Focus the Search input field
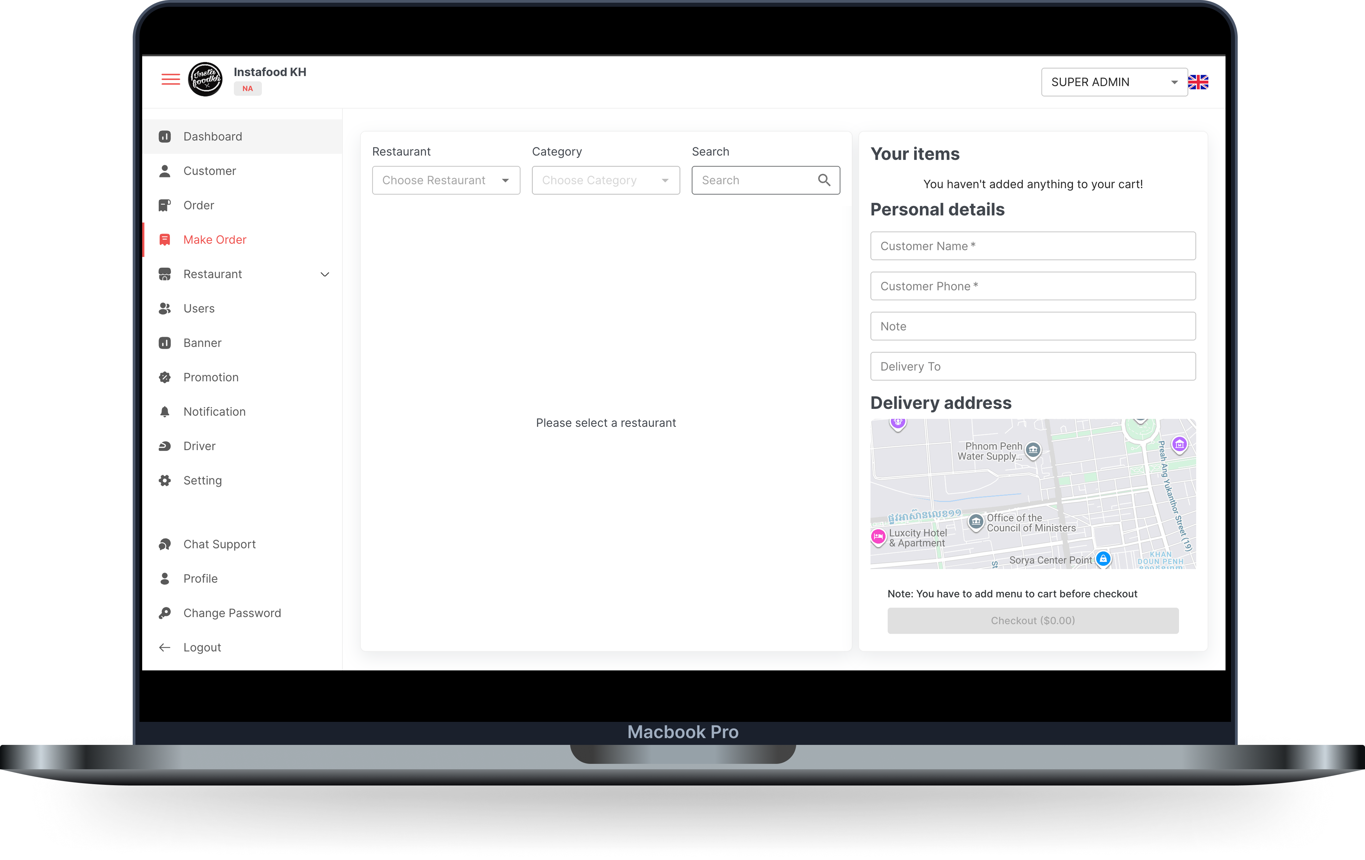This screenshot has width=1365, height=860. [766, 180]
